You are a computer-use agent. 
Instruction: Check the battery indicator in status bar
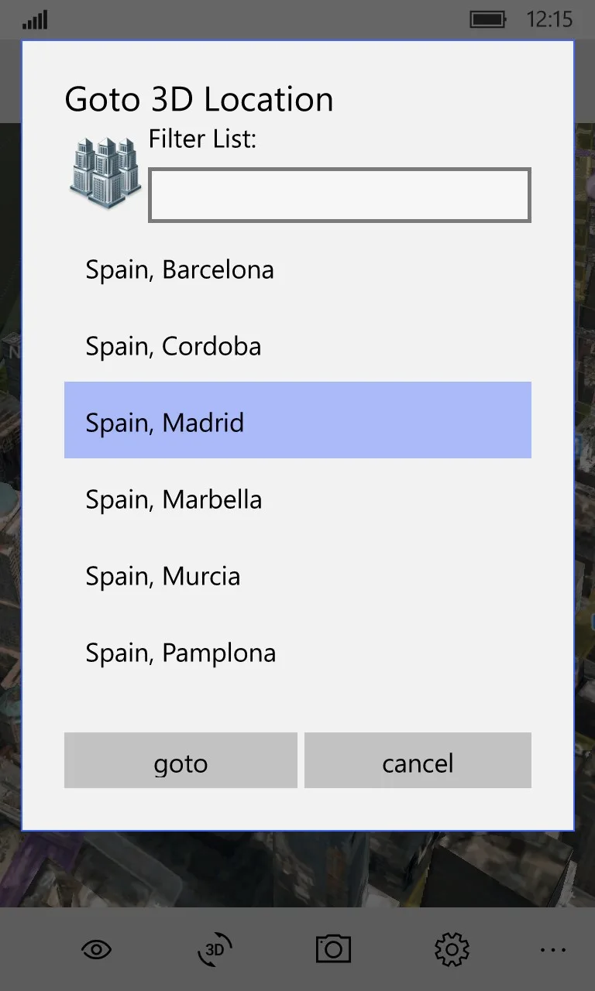tap(488, 19)
